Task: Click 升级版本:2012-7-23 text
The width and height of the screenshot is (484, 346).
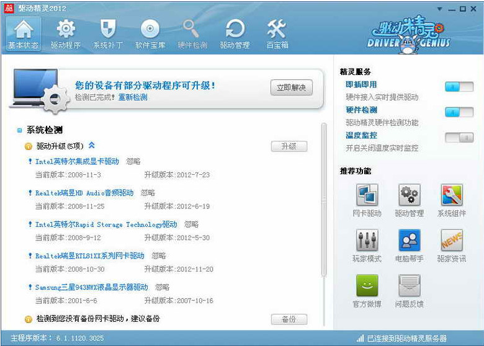Action: point(177,175)
